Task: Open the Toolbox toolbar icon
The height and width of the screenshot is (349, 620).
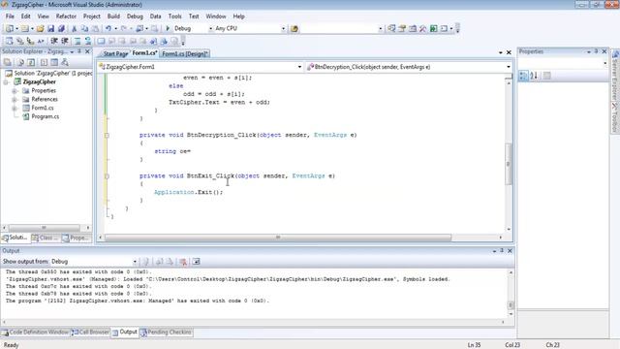Action: click(423, 28)
